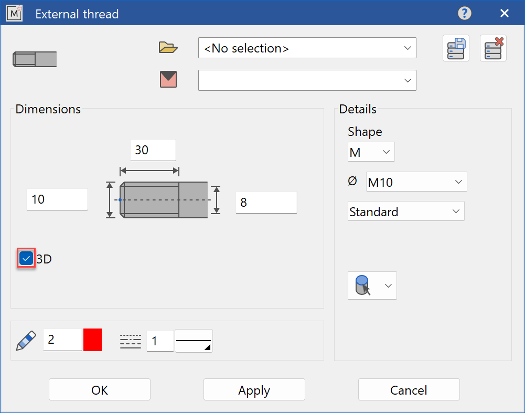Open the Standard thread type dropdown

tap(406, 211)
